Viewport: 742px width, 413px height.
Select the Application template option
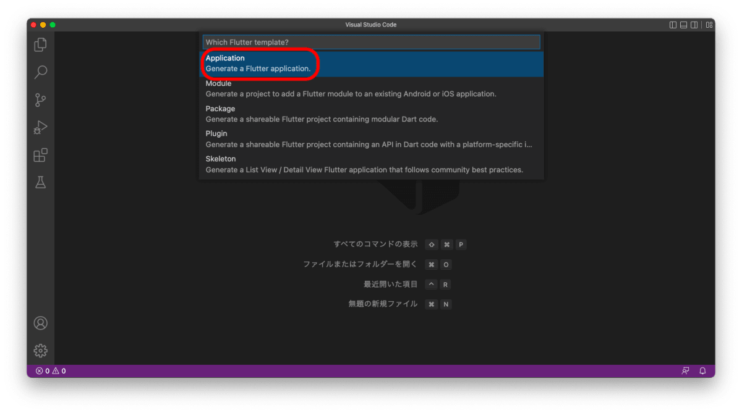pyautogui.click(x=371, y=64)
